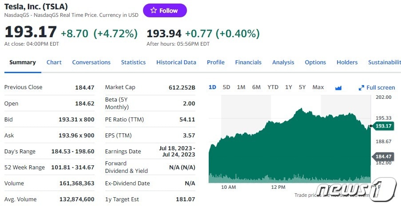View the Profile tab

click(216, 62)
